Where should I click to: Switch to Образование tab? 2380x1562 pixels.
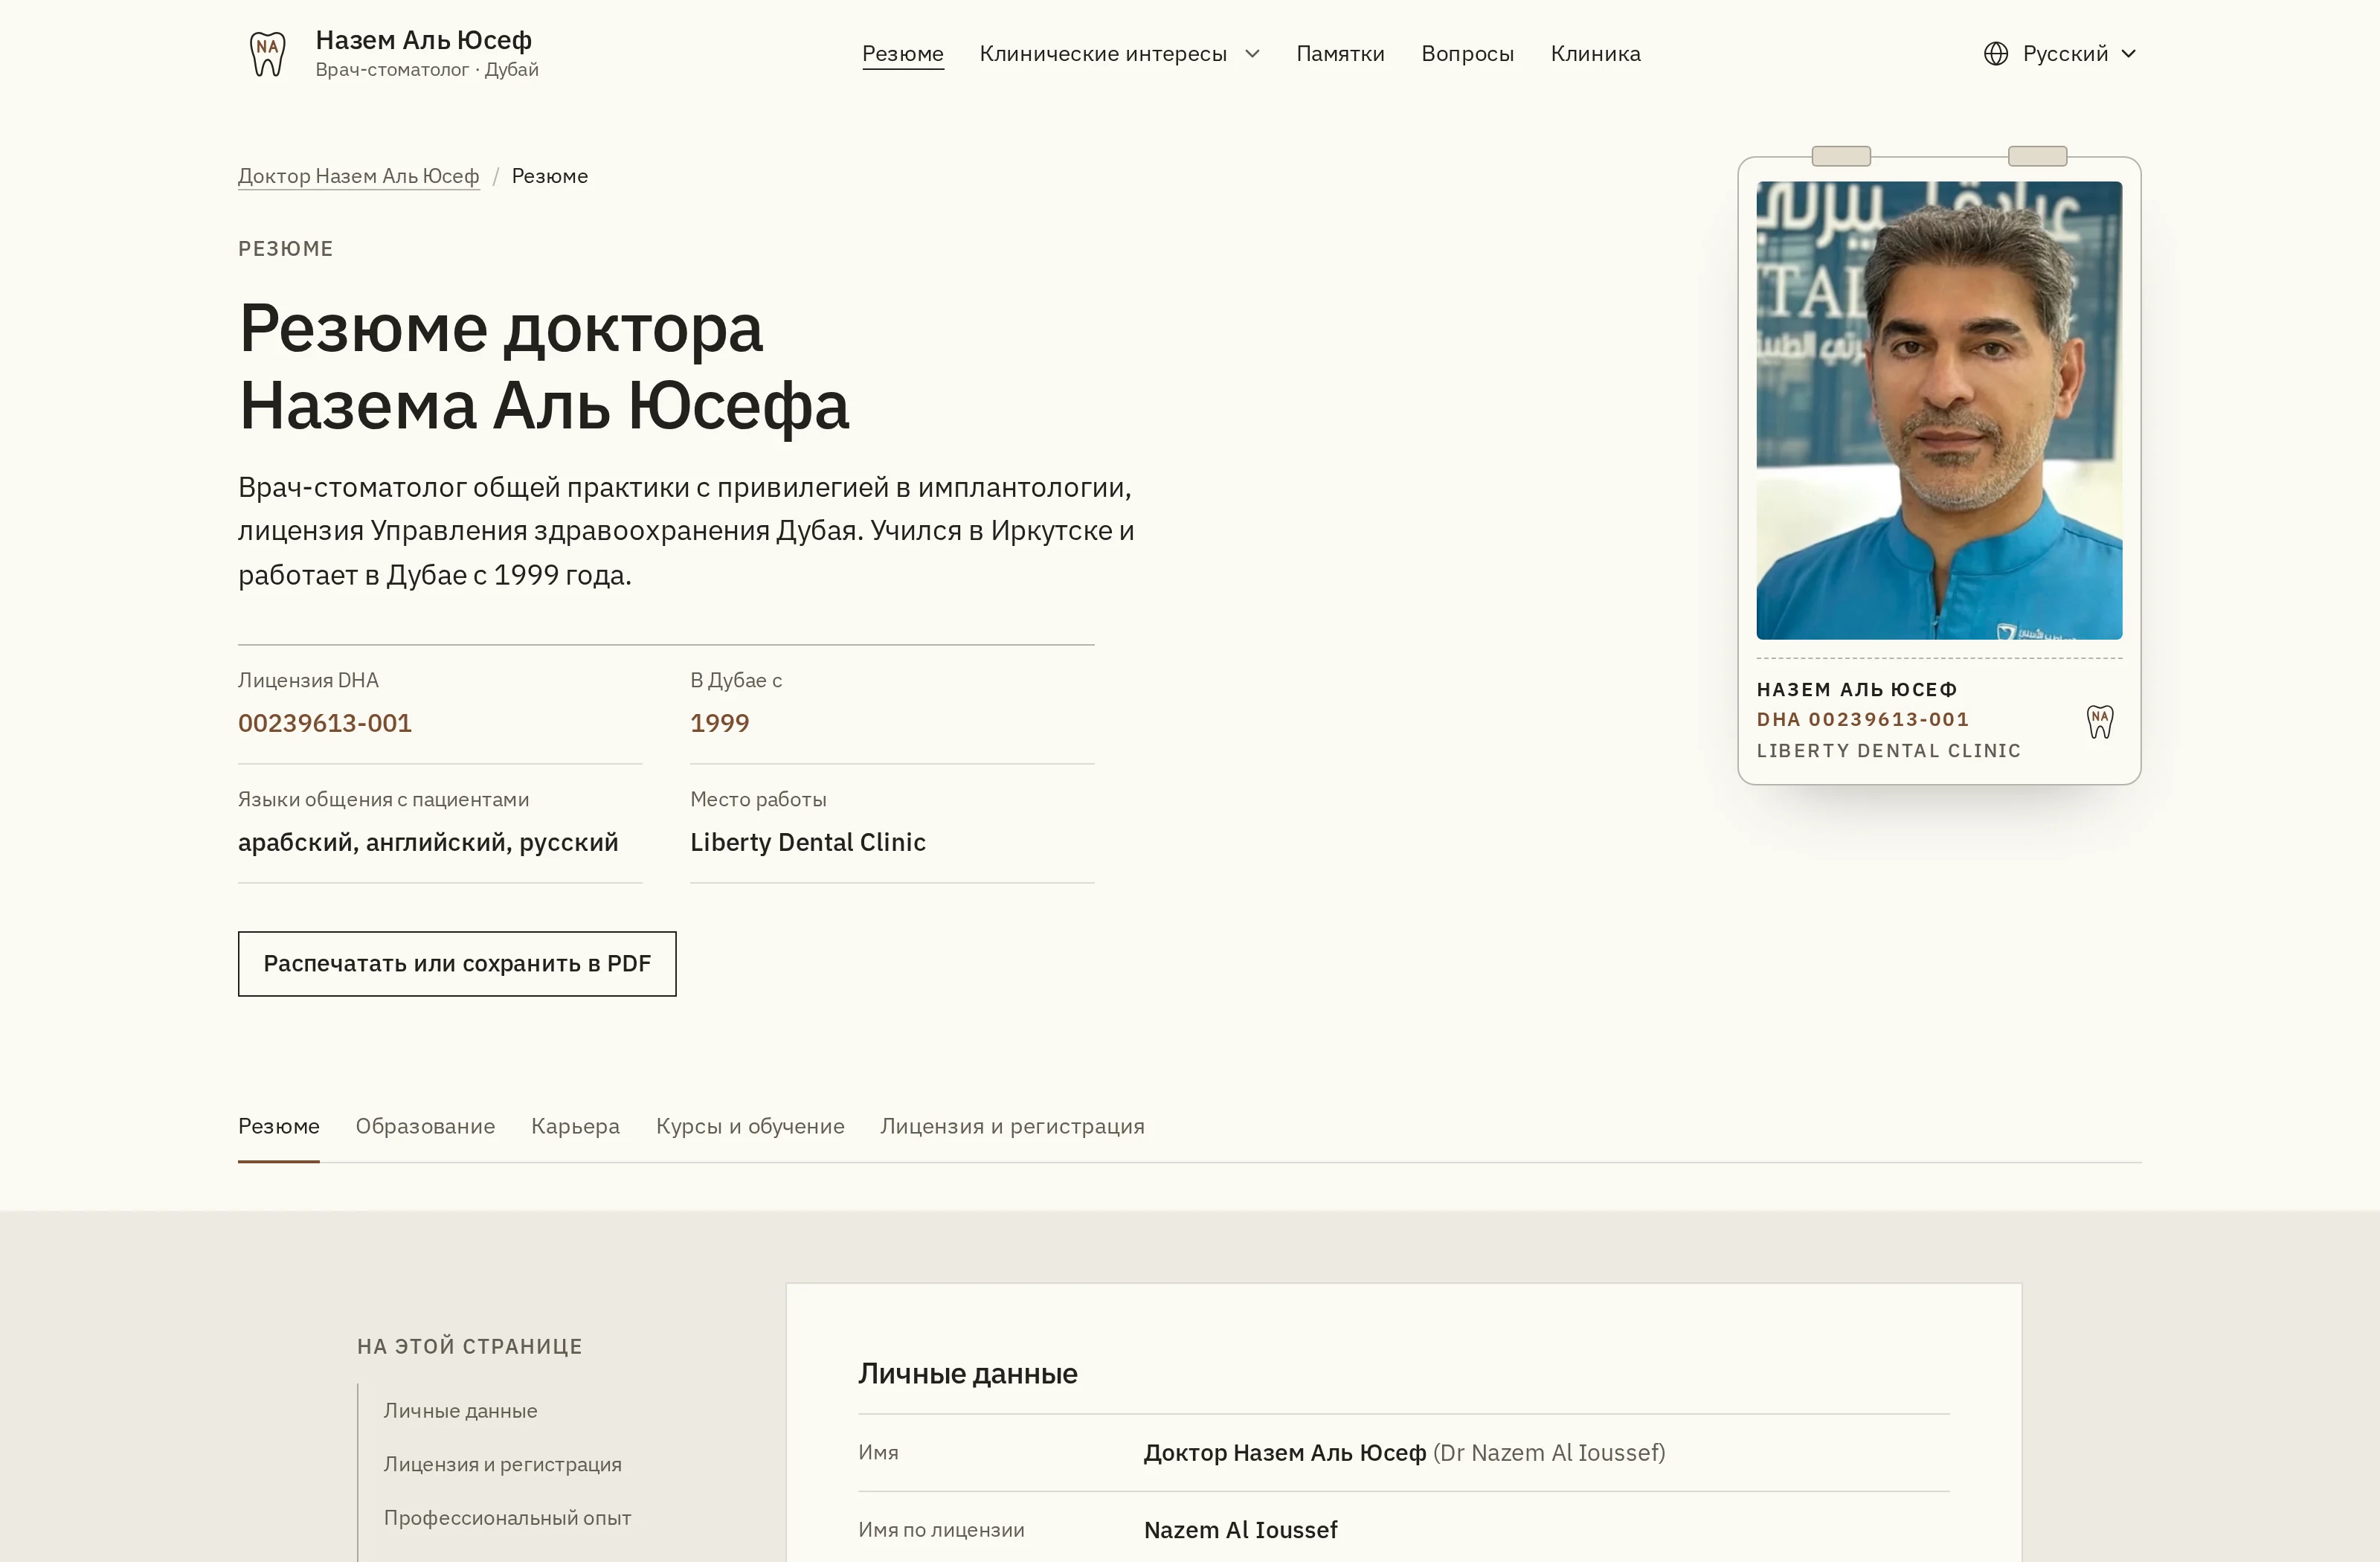click(425, 1126)
